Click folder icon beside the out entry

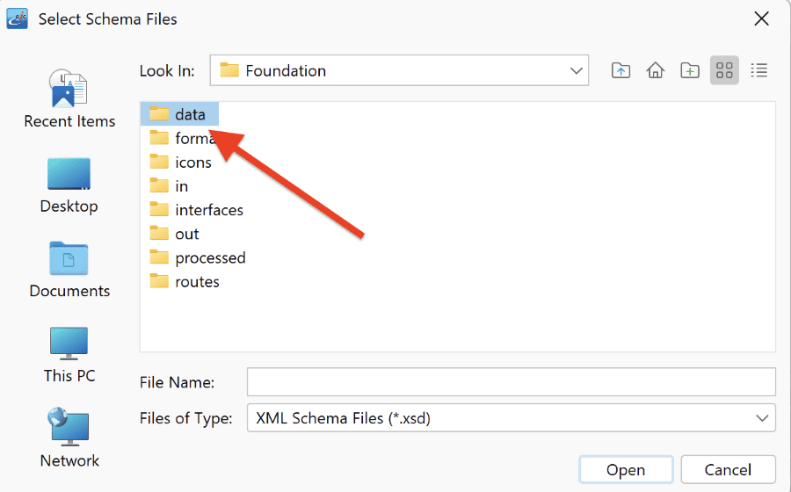pyautogui.click(x=159, y=233)
